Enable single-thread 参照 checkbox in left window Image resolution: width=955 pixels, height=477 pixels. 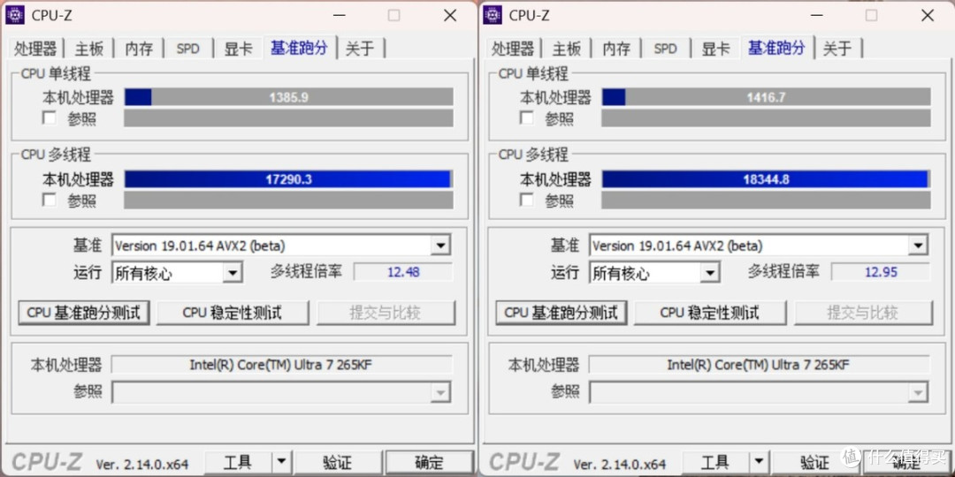50,118
